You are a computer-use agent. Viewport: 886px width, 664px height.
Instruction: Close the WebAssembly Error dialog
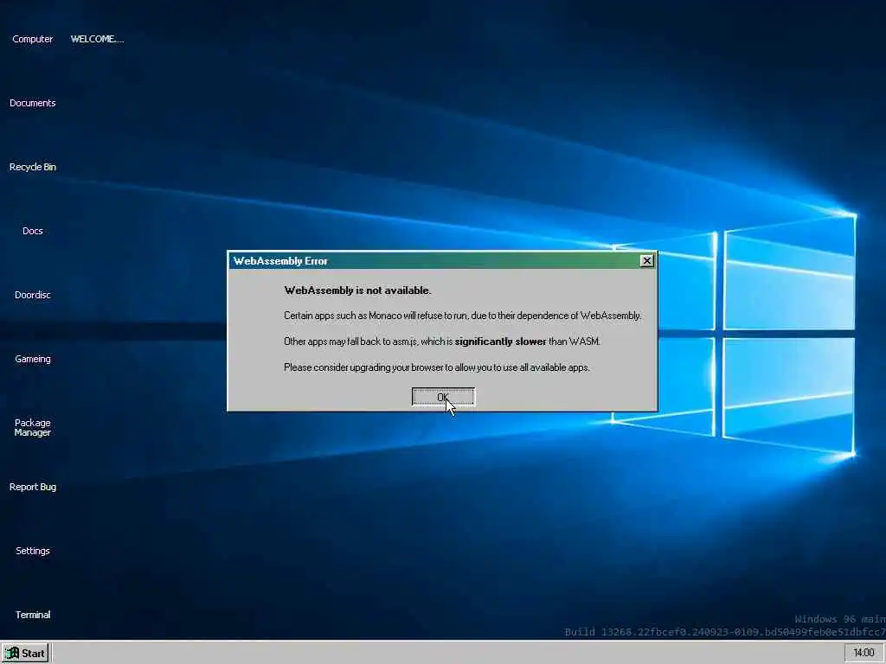646,260
